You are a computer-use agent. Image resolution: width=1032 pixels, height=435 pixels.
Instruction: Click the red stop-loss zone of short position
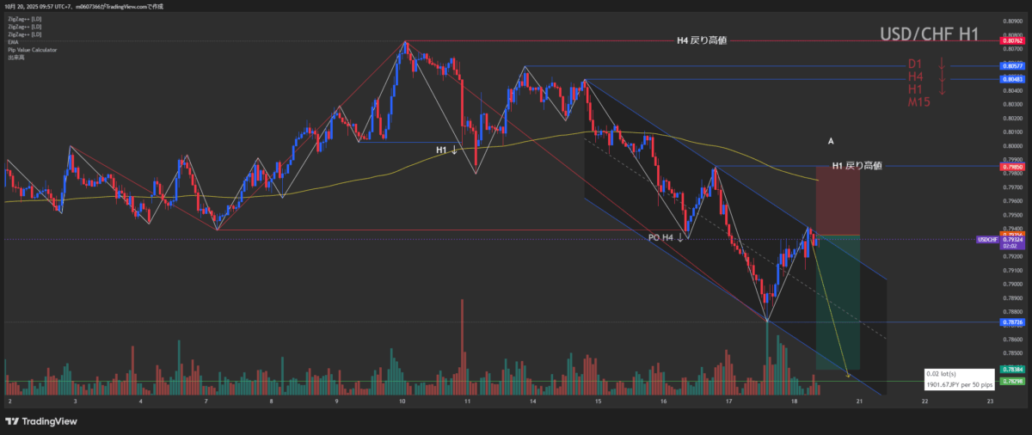(x=838, y=199)
